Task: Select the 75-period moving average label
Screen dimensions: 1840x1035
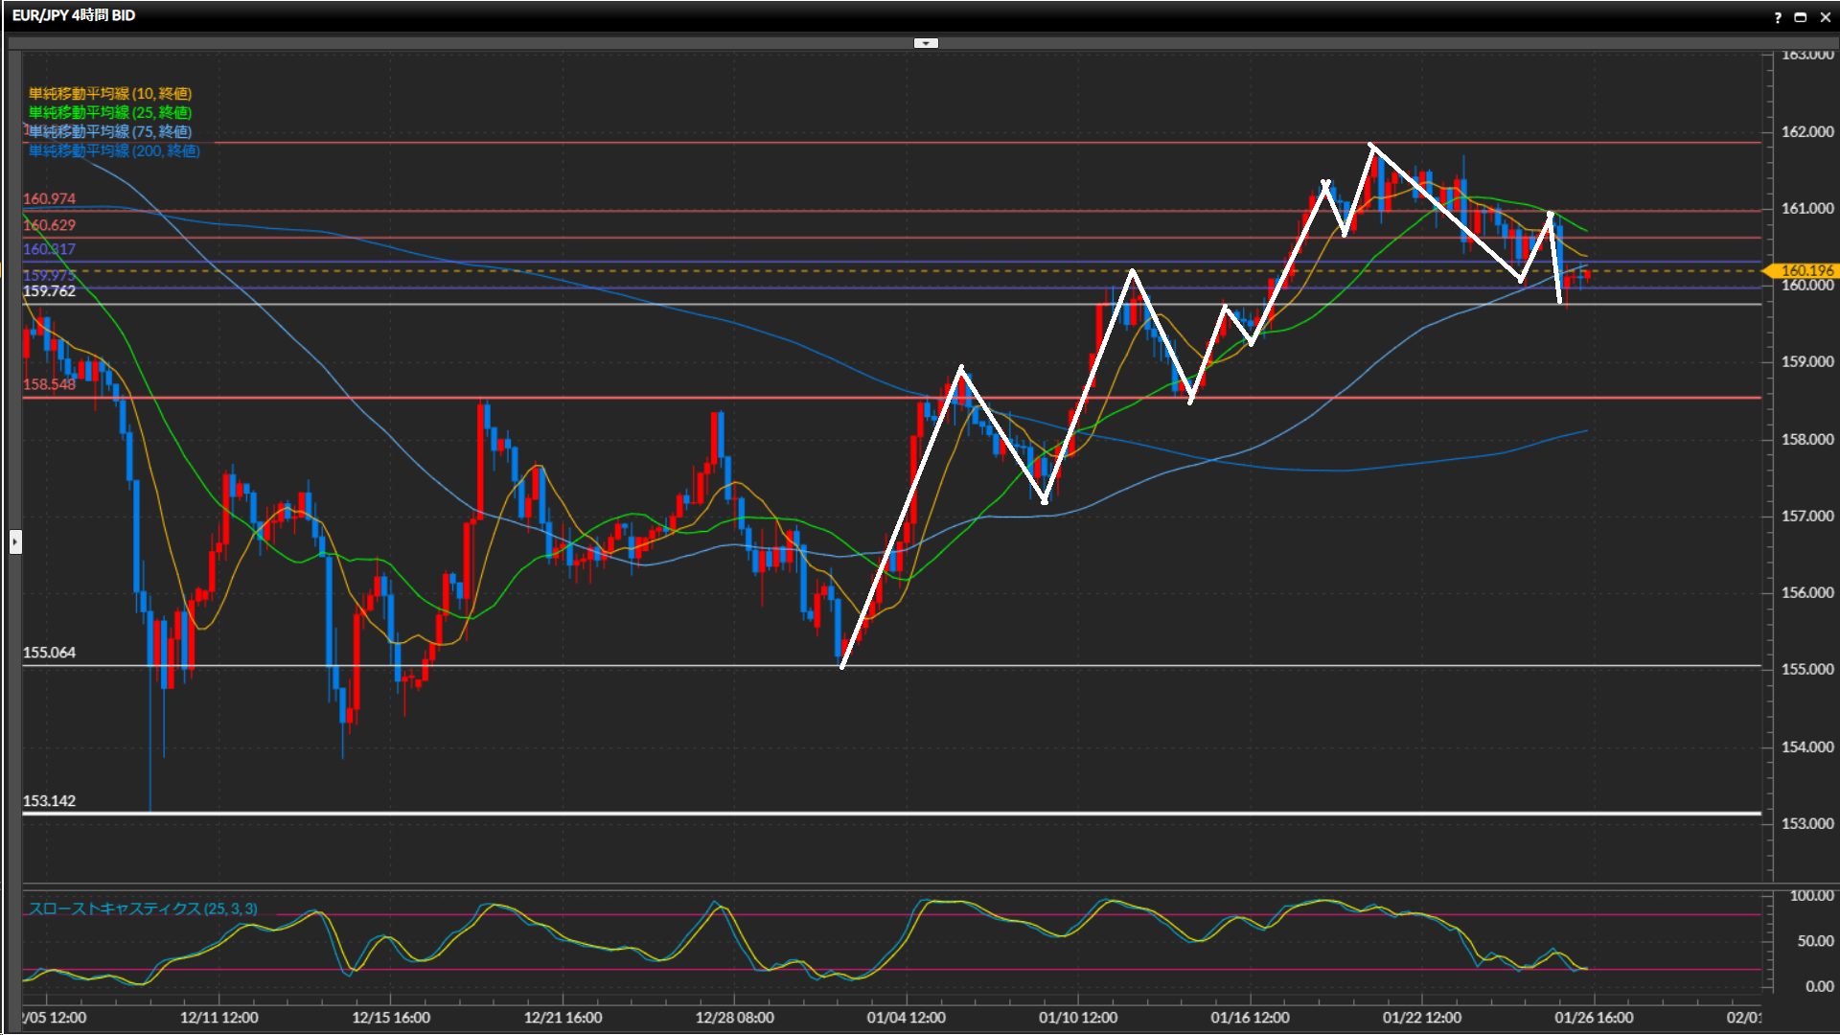Action: (110, 131)
